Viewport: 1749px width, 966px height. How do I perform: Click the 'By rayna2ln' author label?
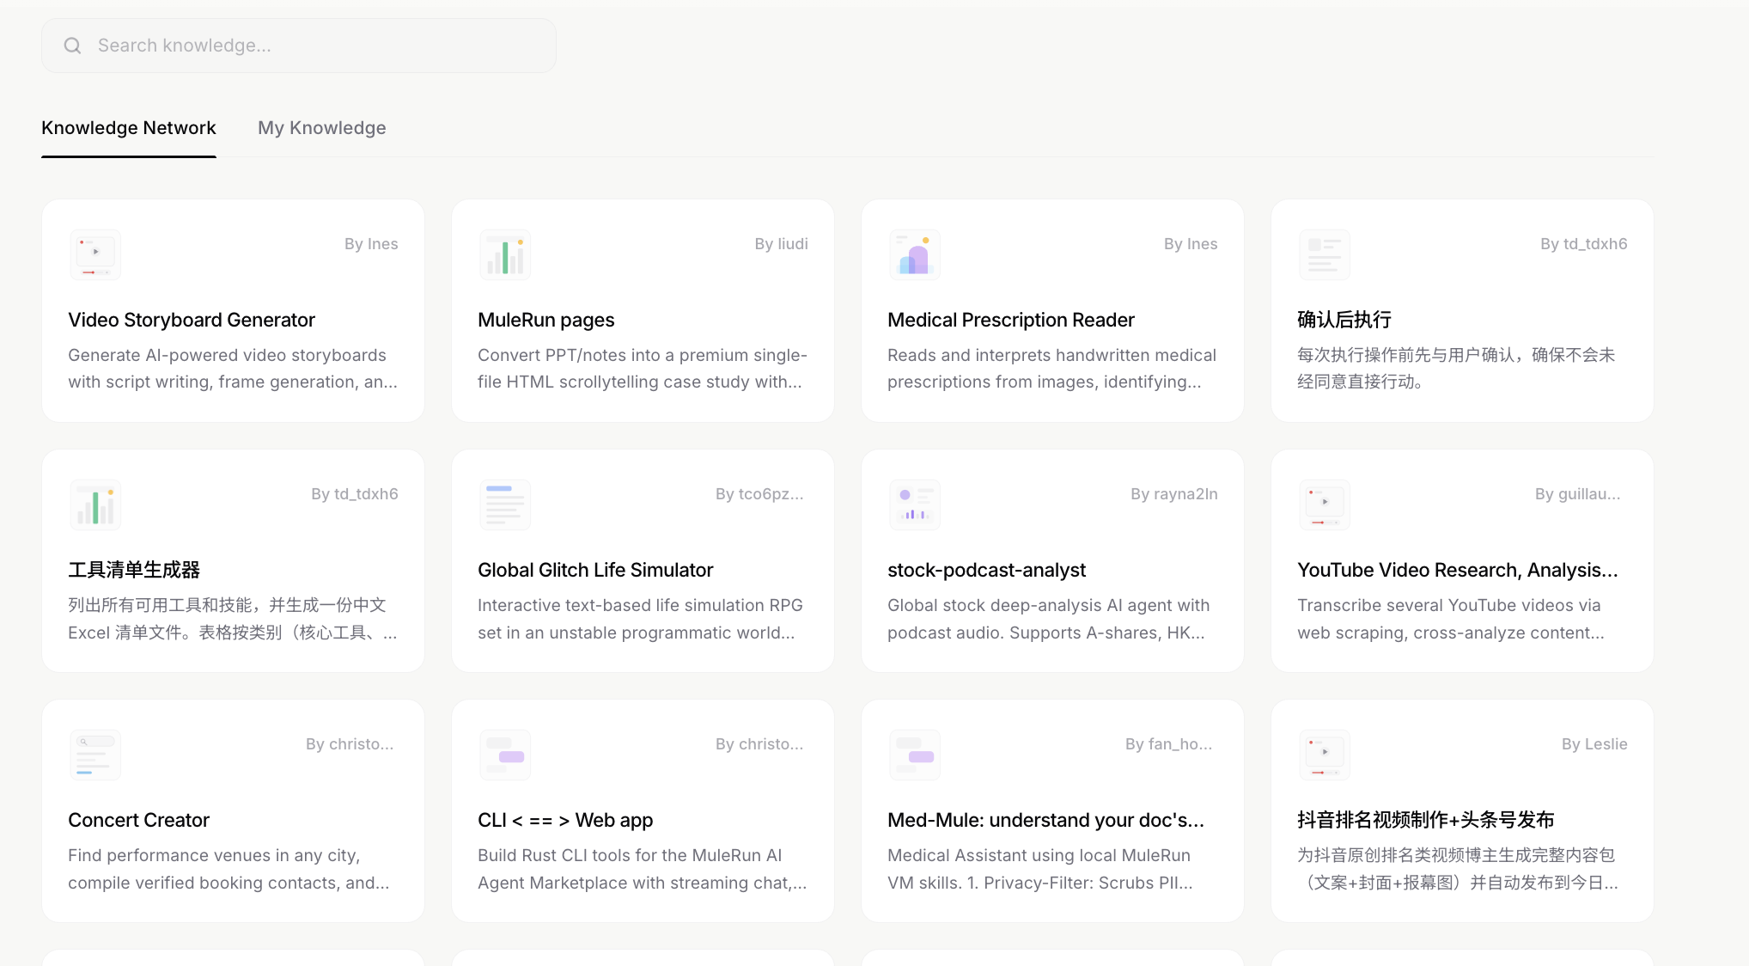[1173, 494]
